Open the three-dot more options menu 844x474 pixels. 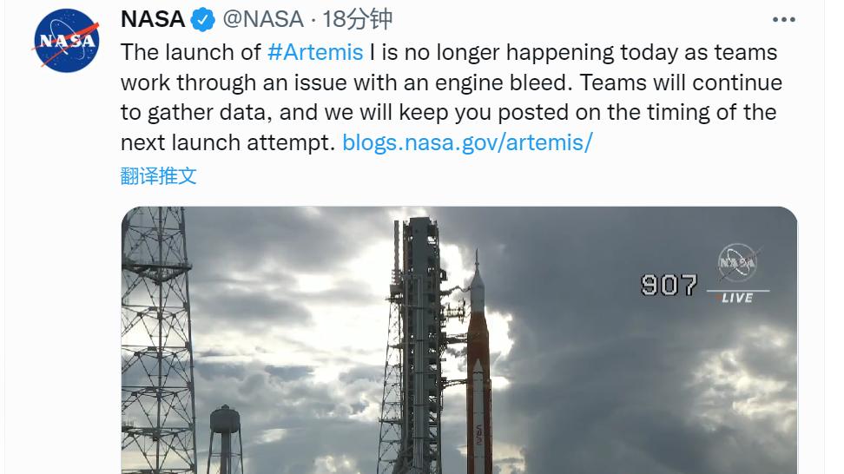pyautogui.click(x=783, y=20)
